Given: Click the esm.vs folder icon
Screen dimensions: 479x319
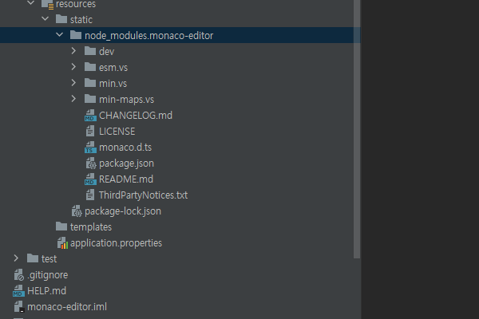Looking at the screenshot, I should 90,67.
